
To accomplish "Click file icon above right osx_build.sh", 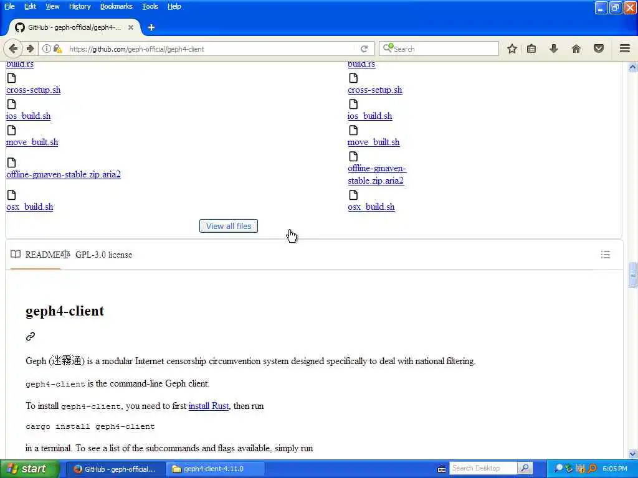I will coord(353,195).
